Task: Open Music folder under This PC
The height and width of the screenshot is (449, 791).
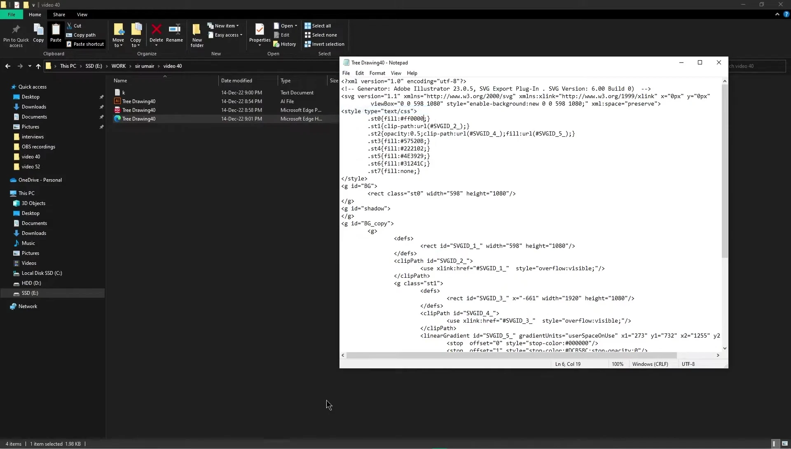Action: 28,243
